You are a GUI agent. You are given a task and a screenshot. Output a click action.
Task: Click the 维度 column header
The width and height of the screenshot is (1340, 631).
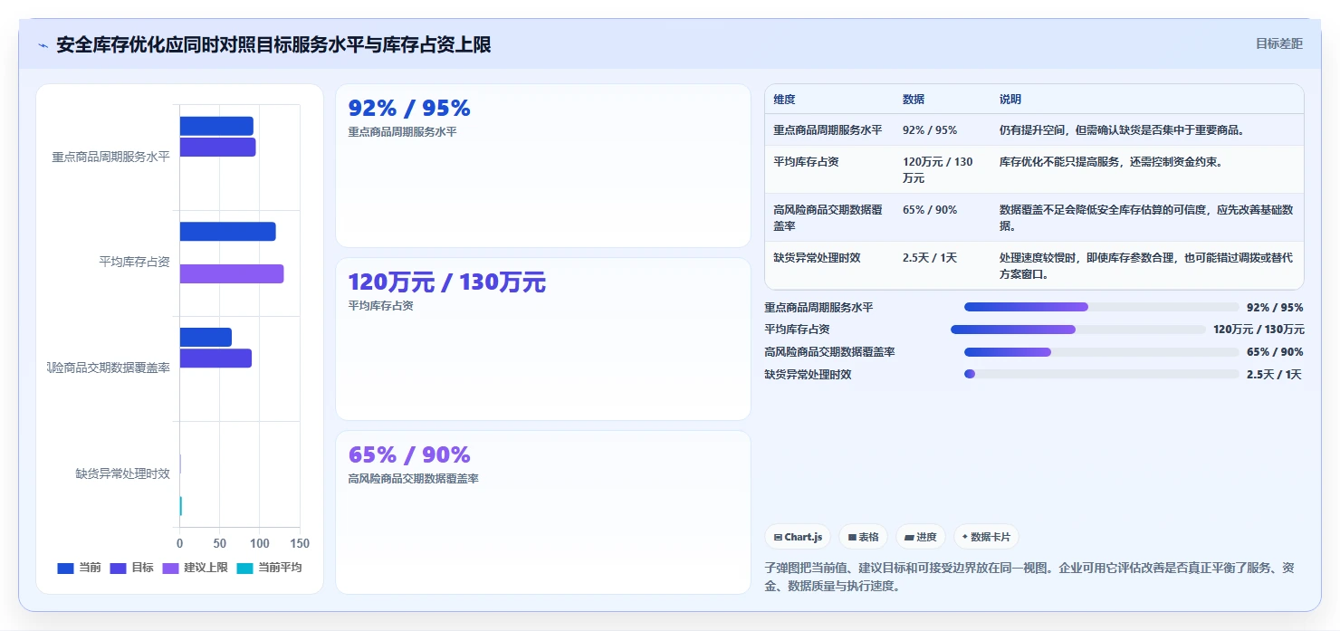point(784,100)
